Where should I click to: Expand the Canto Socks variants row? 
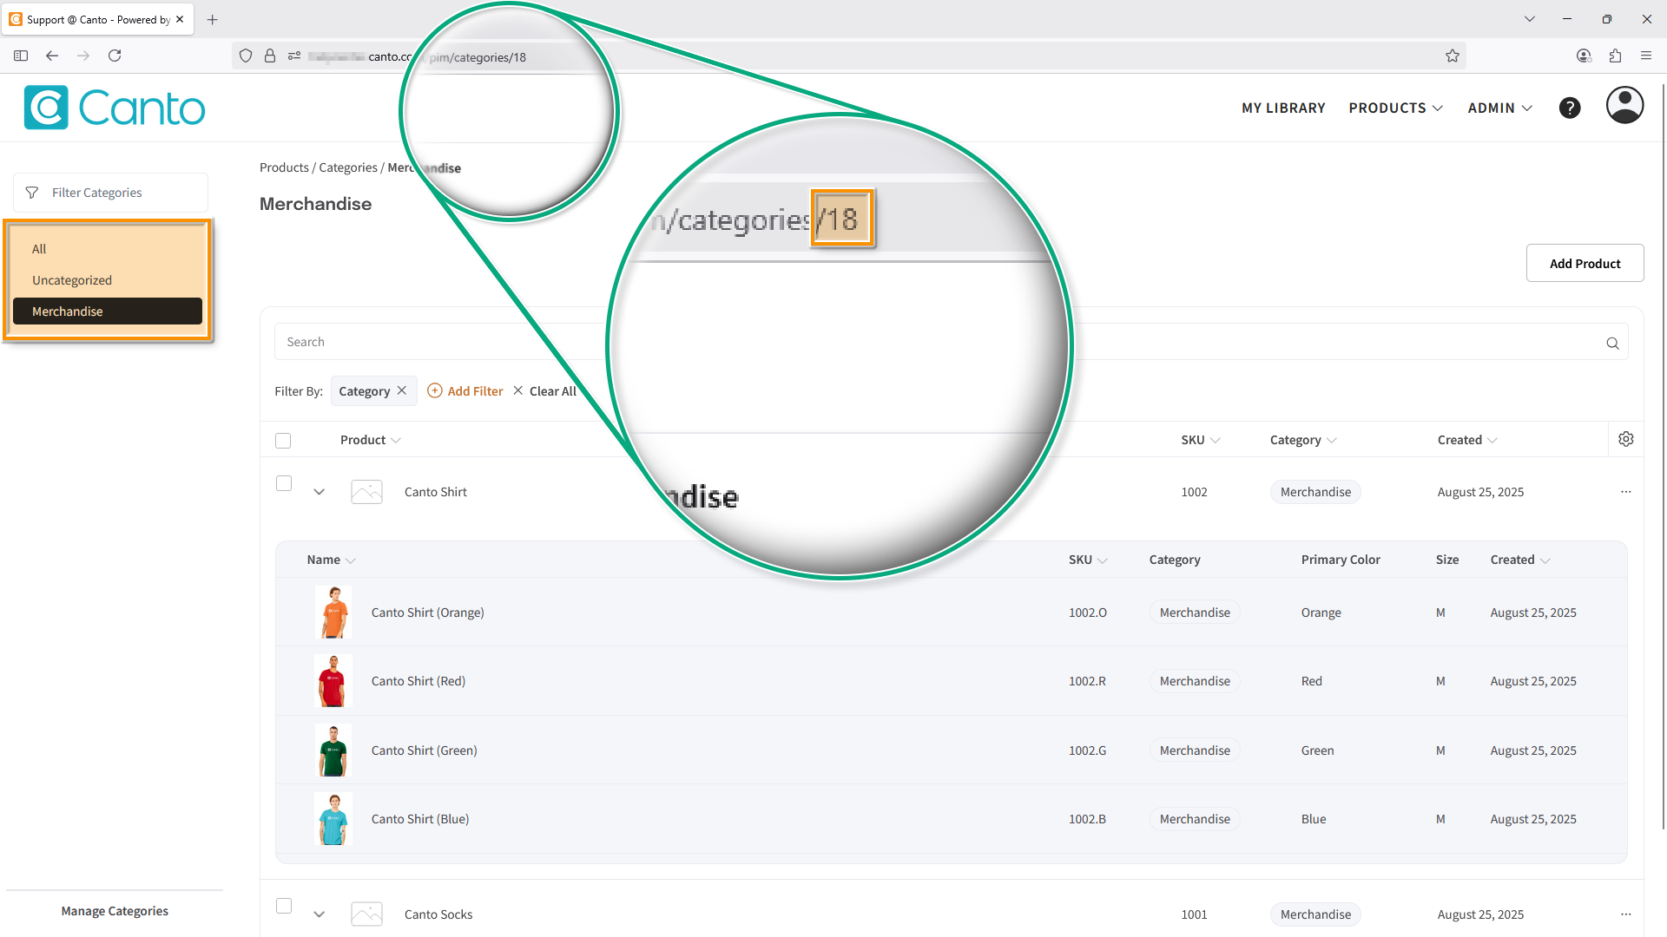click(x=320, y=914)
